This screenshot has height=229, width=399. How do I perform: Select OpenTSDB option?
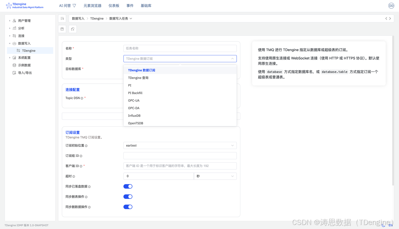point(180,123)
